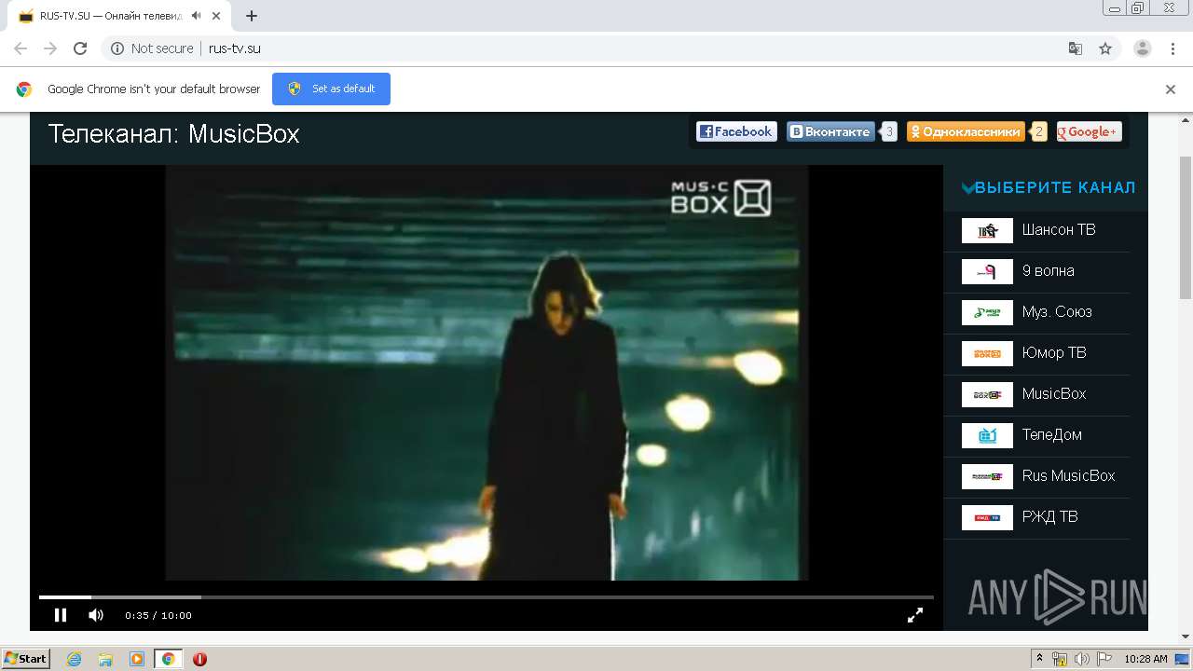The image size is (1193, 671).
Task: Select Шансон ТВ channel name
Action: click(1059, 230)
